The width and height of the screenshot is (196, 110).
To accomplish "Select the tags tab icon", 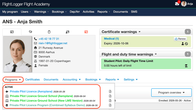I will tap(30, 32).
